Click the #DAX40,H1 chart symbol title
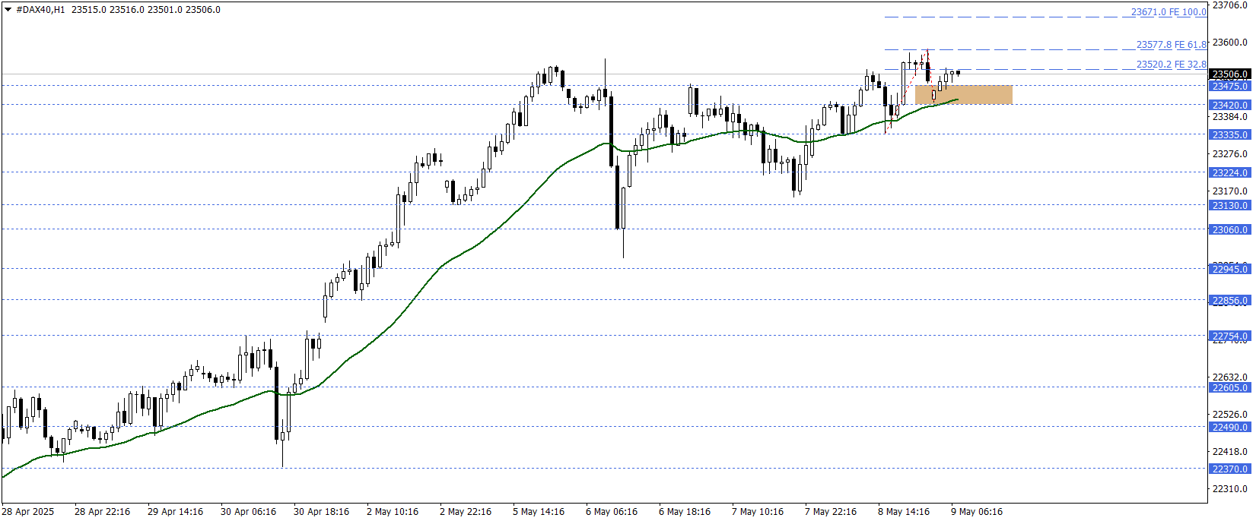Screen dimensions: 1256x521 (x=40, y=10)
